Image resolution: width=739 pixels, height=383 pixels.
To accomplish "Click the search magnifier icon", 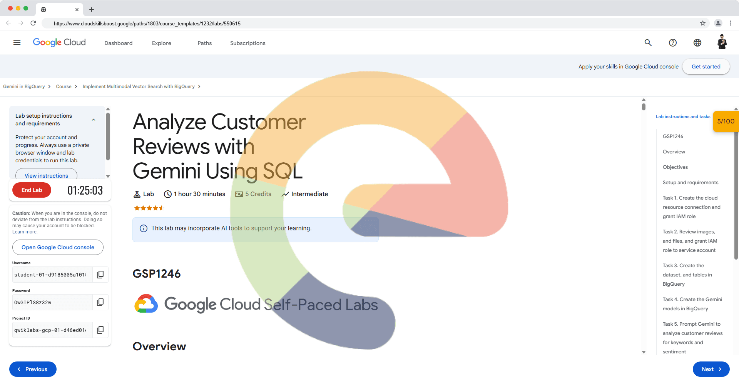I will coord(648,43).
